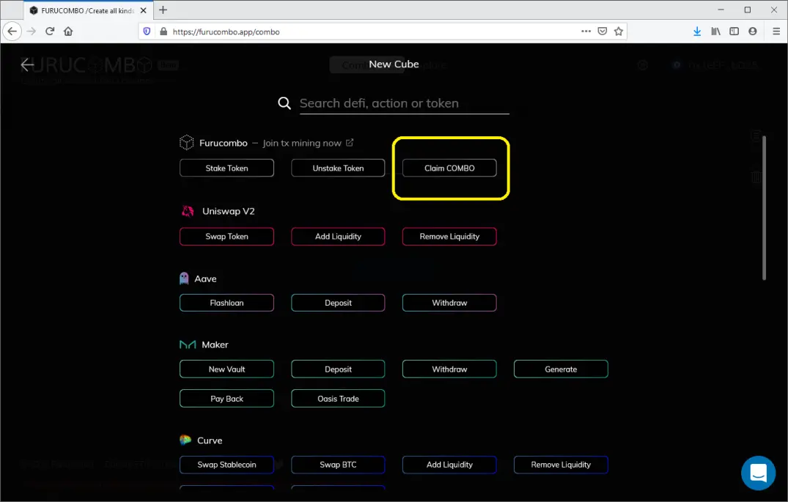The image size is (788, 502).
Task: Select Curve Swap BTC
Action: 338,465
